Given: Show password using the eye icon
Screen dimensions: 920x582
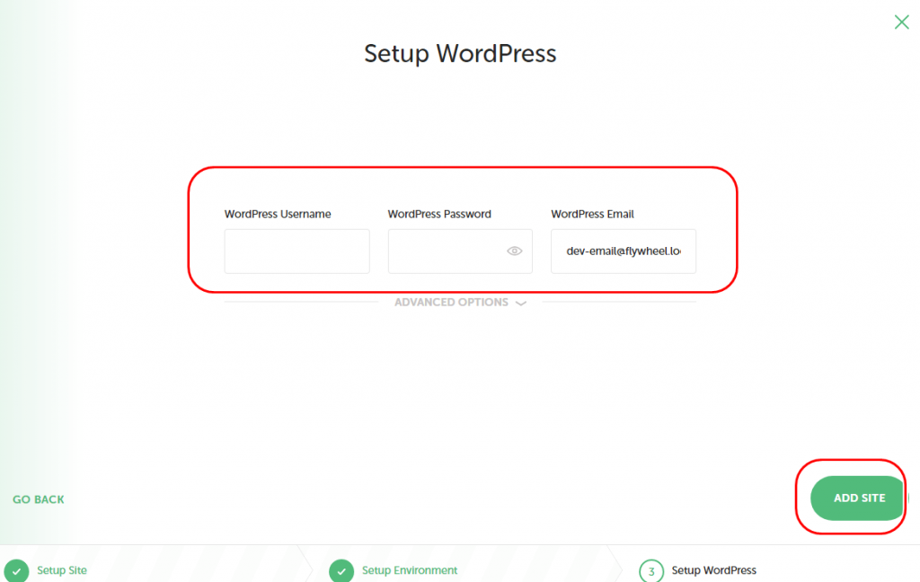Looking at the screenshot, I should tap(514, 251).
